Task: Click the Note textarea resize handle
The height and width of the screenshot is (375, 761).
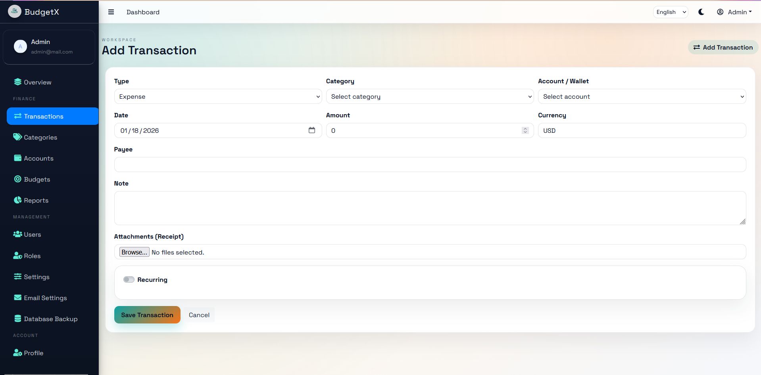Action: (x=742, y=222)
